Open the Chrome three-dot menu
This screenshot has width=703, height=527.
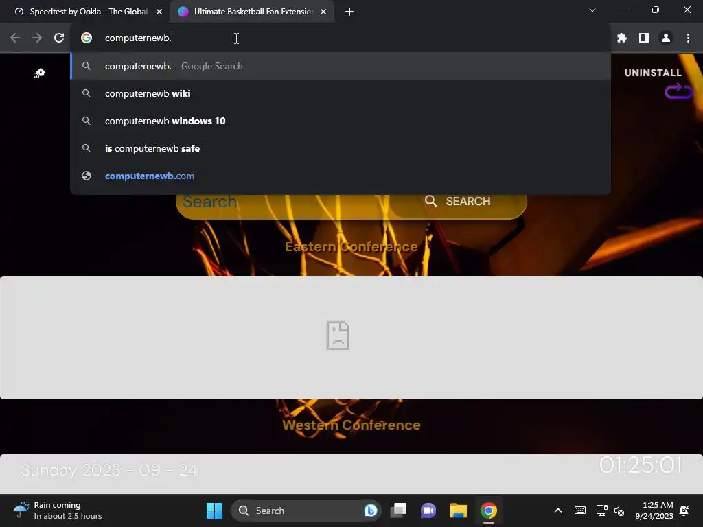[x=688, y=38]
